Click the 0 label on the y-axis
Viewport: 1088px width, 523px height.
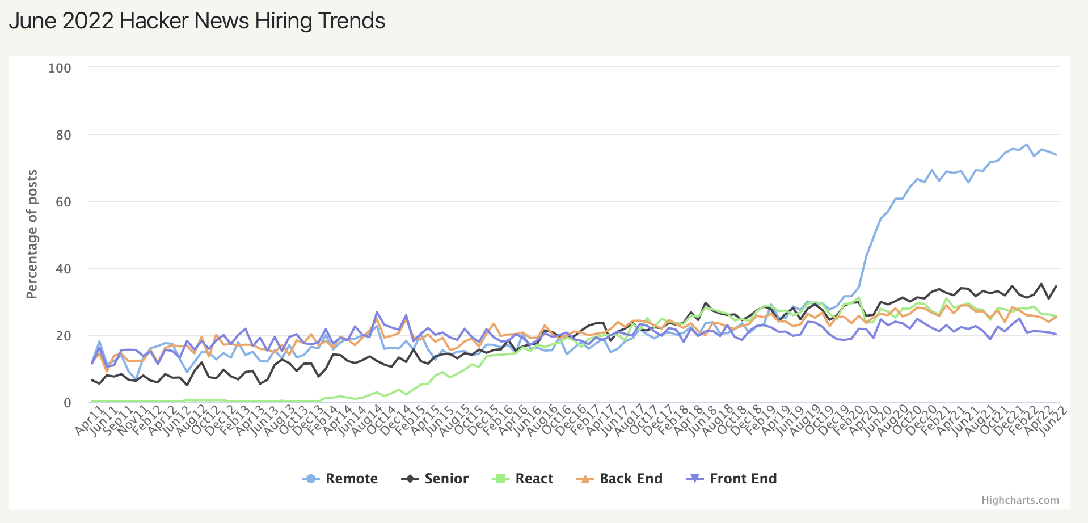point(68,403)
